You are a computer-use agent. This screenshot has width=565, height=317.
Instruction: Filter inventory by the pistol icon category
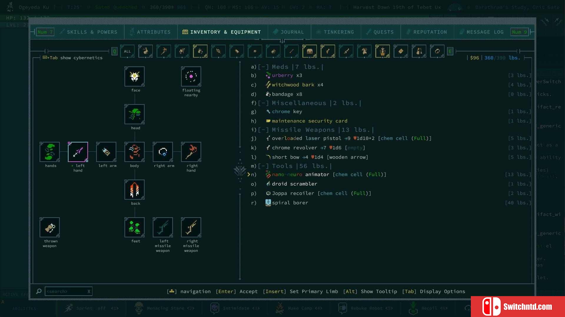(x=328, y=51)
